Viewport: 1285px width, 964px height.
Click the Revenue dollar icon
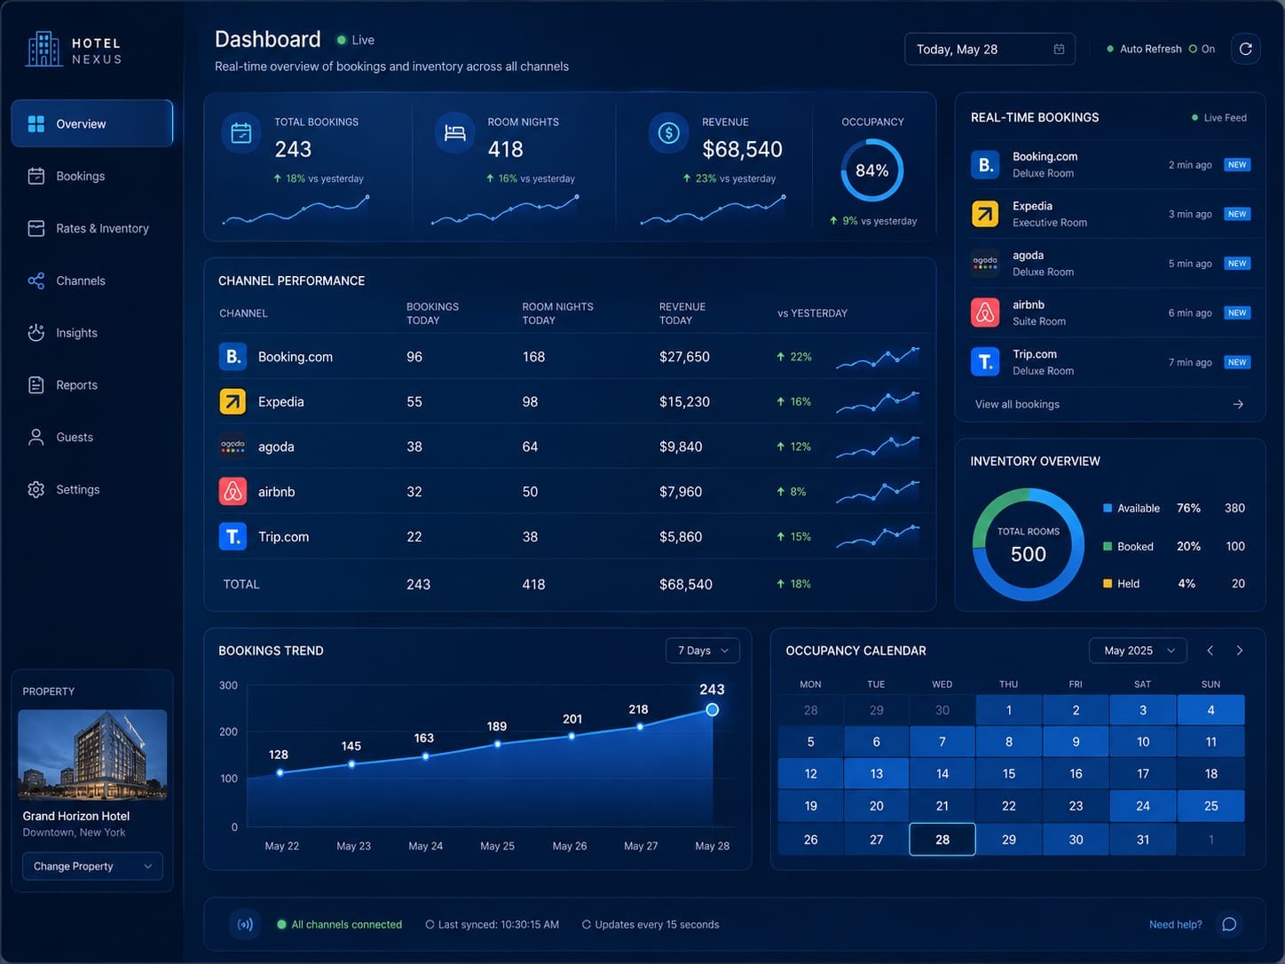click(669, 133)
